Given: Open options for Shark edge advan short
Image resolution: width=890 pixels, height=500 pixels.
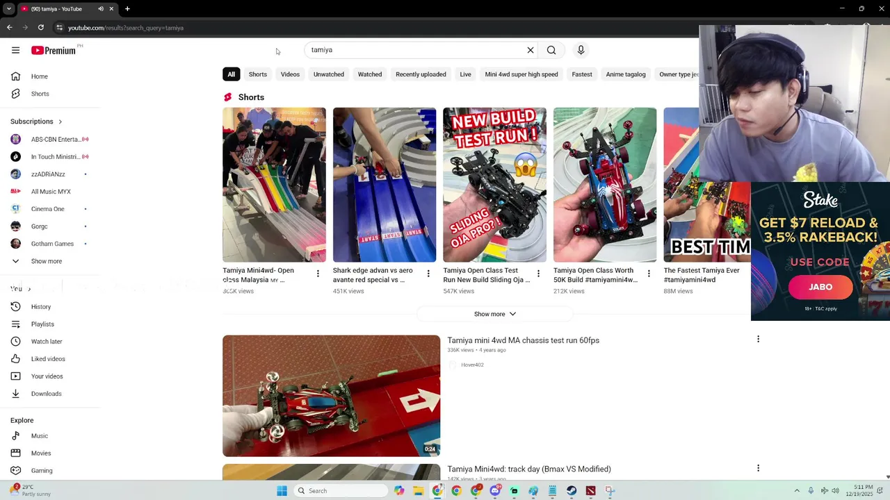Looking at the screenshot, I should point(428,274).
